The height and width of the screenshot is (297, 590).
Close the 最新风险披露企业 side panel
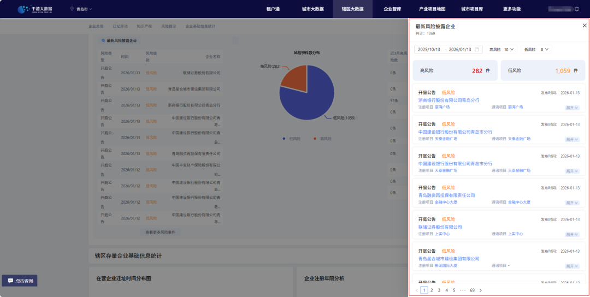click(585, 26)
